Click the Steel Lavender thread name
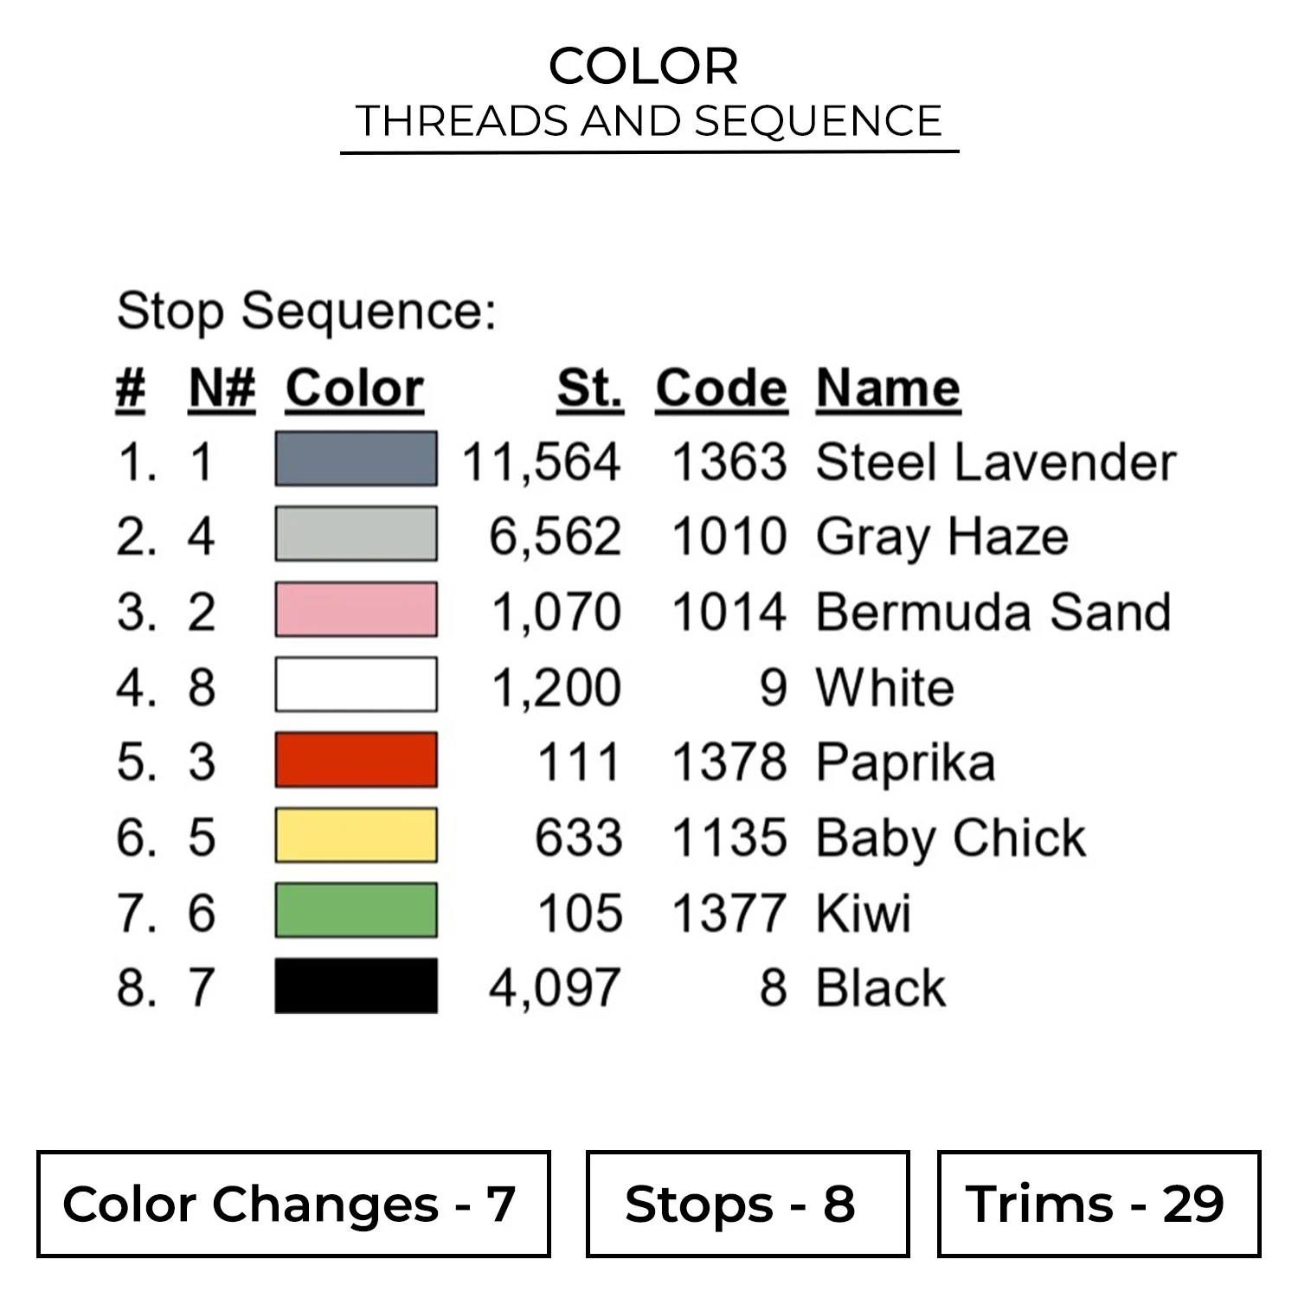1298x1298 pixels. (995, 461)
